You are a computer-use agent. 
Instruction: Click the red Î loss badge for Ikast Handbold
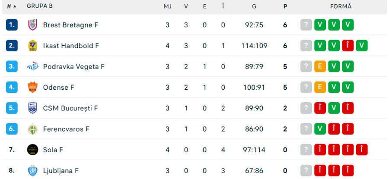click(348, 46)
